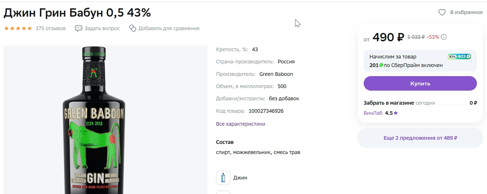Click the product title Джин Грин Бабун
The image size is (487, 194).
pos(77,12)
